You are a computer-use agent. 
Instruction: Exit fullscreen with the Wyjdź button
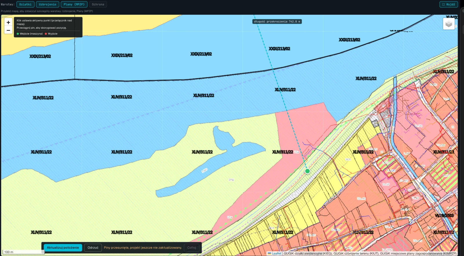[449, 4]
